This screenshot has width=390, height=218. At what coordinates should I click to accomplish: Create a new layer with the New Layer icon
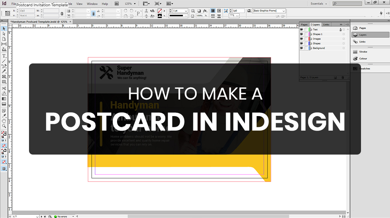tap(336, 77)
